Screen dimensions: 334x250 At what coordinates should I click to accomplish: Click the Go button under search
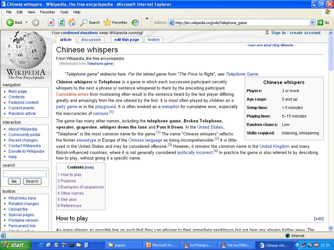pyautogui.click(x=14, y=181)
